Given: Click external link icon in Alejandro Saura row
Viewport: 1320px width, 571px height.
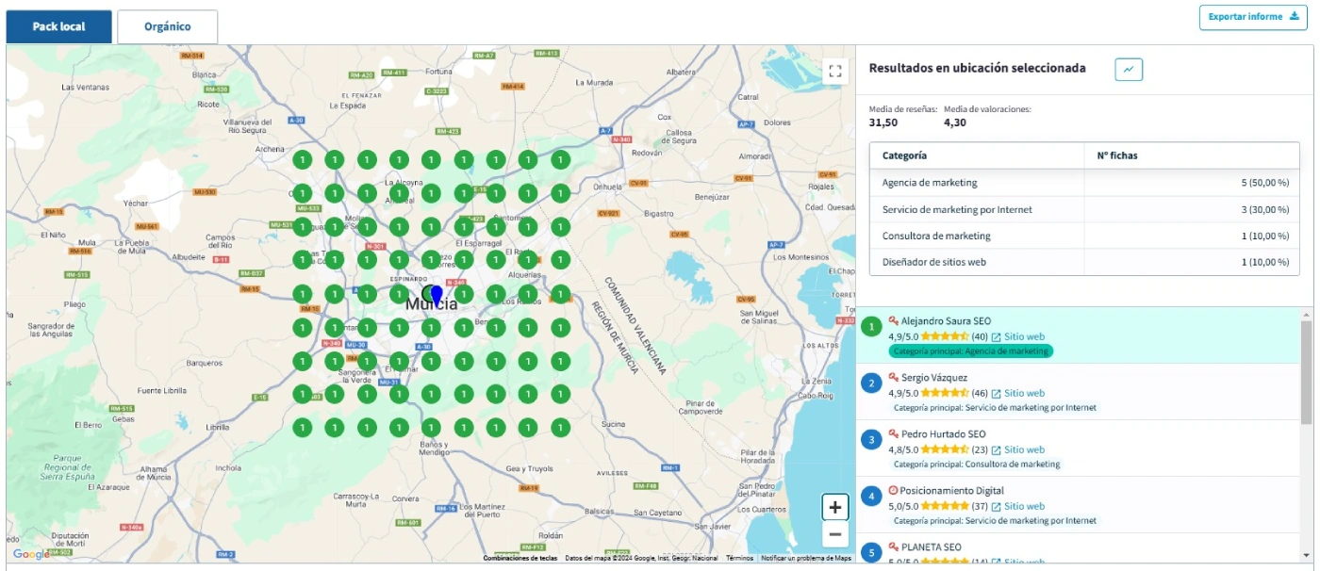Looking at the screenshot, I should tap(996, 337).
